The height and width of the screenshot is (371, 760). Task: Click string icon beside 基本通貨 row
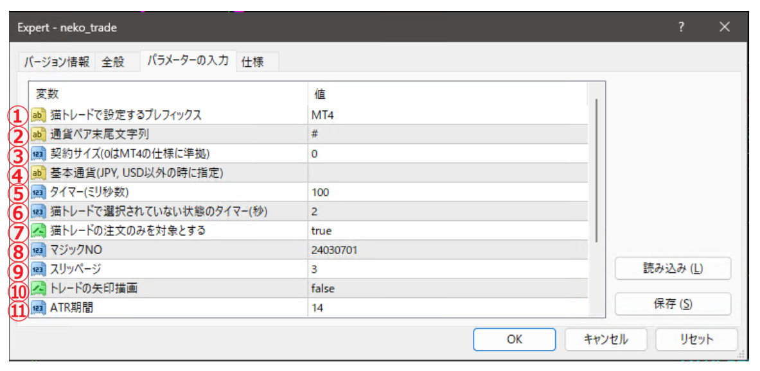click(x=37, y=173)
